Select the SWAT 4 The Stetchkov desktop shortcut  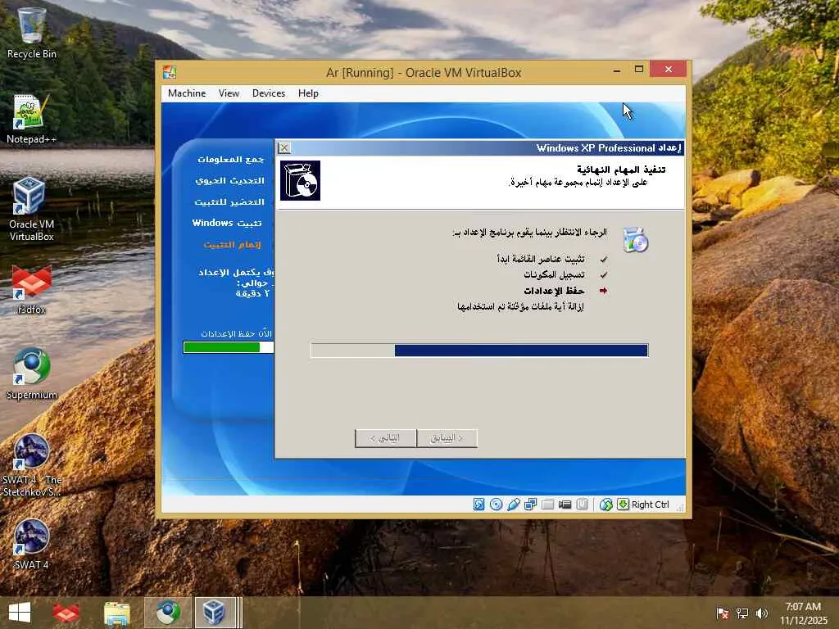point(32,465)
